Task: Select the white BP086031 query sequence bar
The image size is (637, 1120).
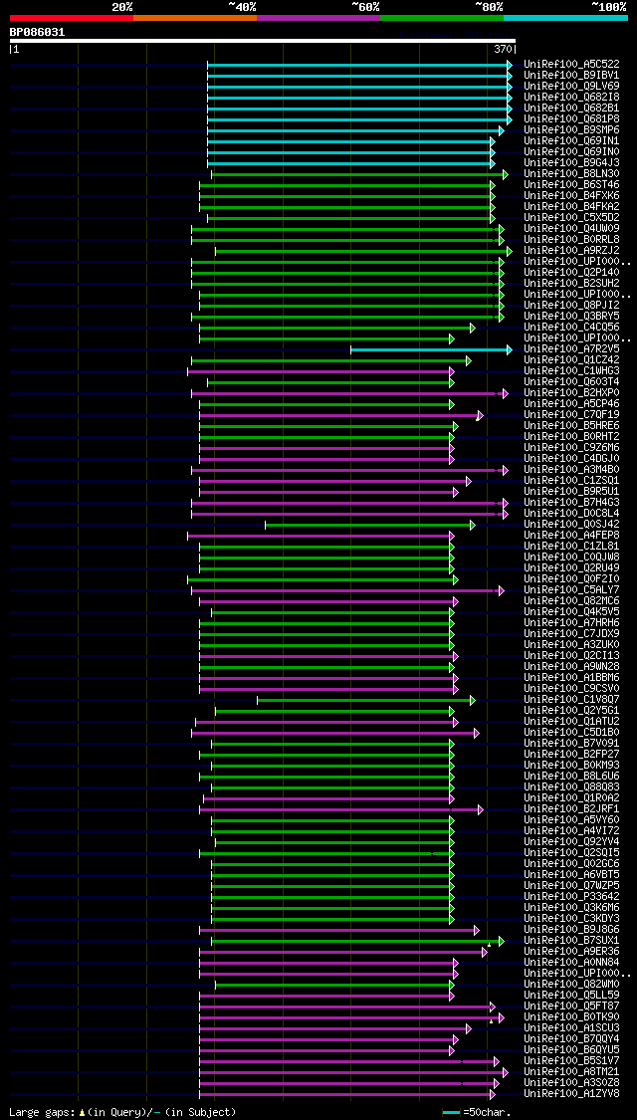Action: click(262, 41)
